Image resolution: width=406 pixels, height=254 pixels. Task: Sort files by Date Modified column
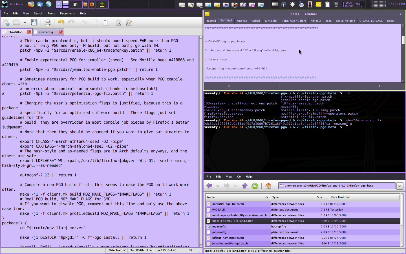364,197
